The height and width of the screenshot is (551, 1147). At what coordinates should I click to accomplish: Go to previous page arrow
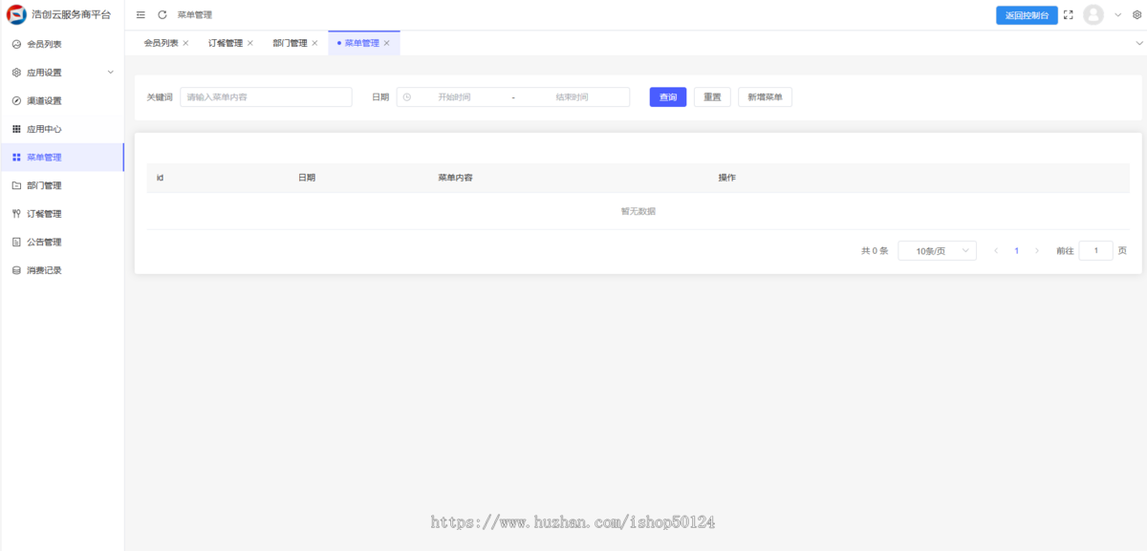(x=996, y=250)
